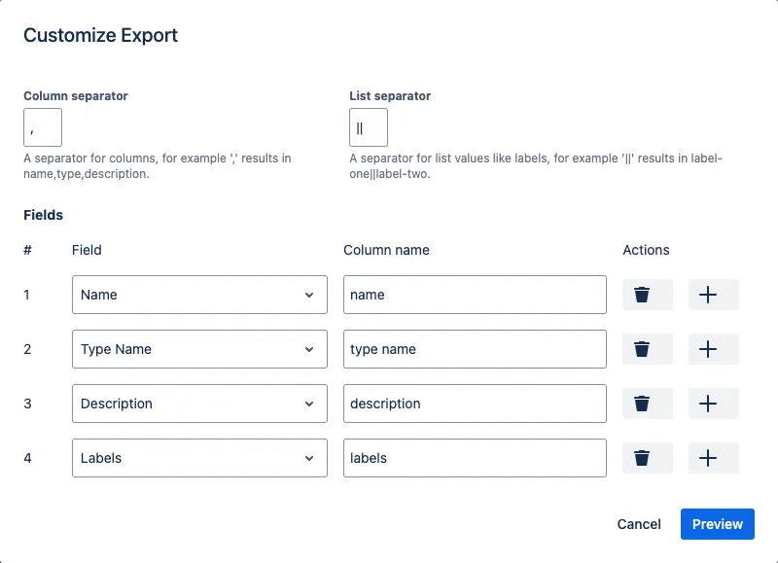Delete the Labels field row
Screen dimensions: 778x563
point(647,458)
